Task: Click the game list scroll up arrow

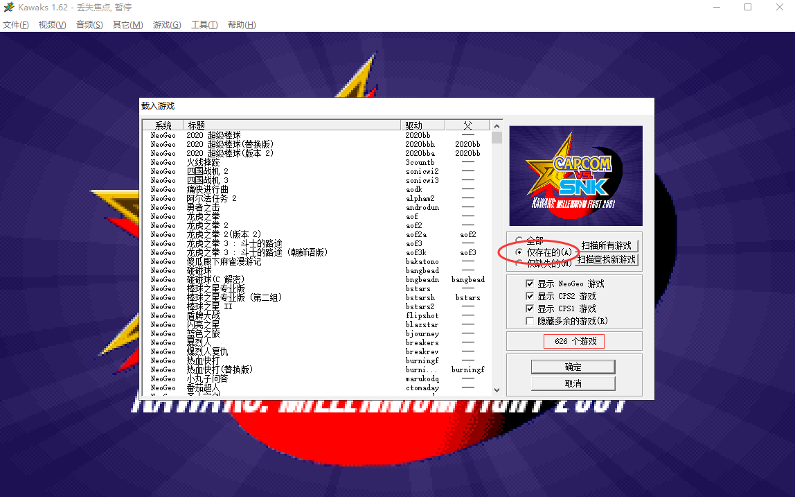Action: click(x=497, y=125)
